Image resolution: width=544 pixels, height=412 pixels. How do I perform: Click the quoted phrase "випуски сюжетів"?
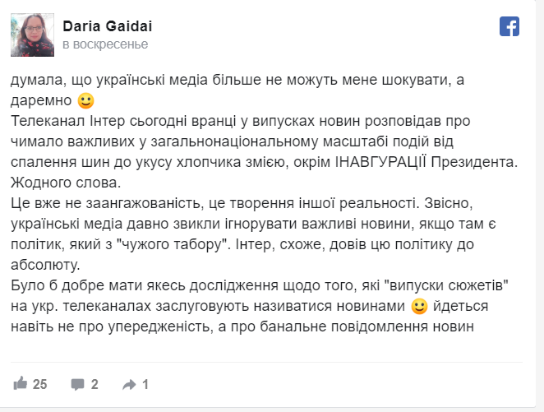point(447,285)
